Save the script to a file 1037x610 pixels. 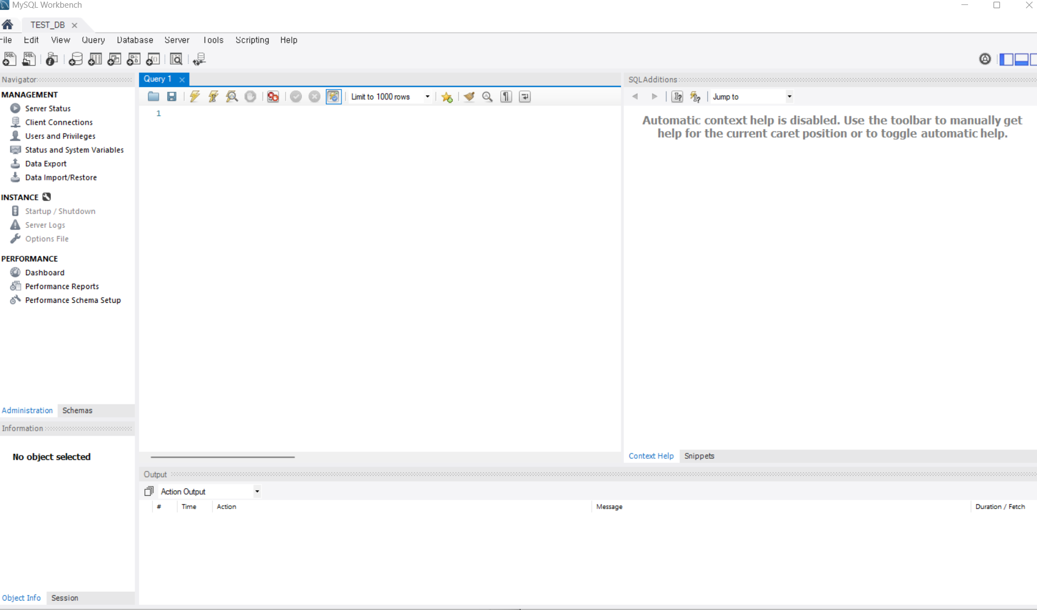[172, 97]
